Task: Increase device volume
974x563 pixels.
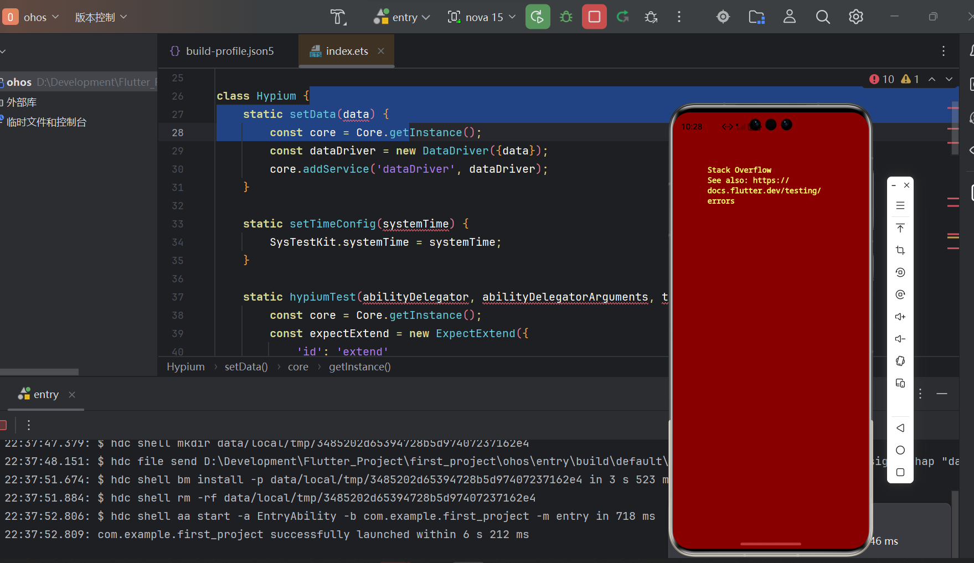Action: point(900,317)
